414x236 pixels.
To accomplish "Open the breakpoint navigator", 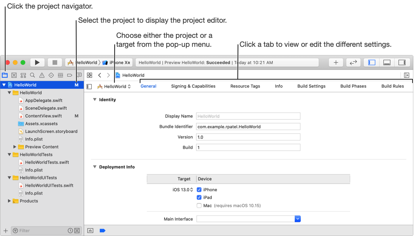I will coord(70,75).
